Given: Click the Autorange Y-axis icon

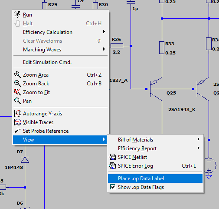Looking at the screenshot, I should point(17,113).
